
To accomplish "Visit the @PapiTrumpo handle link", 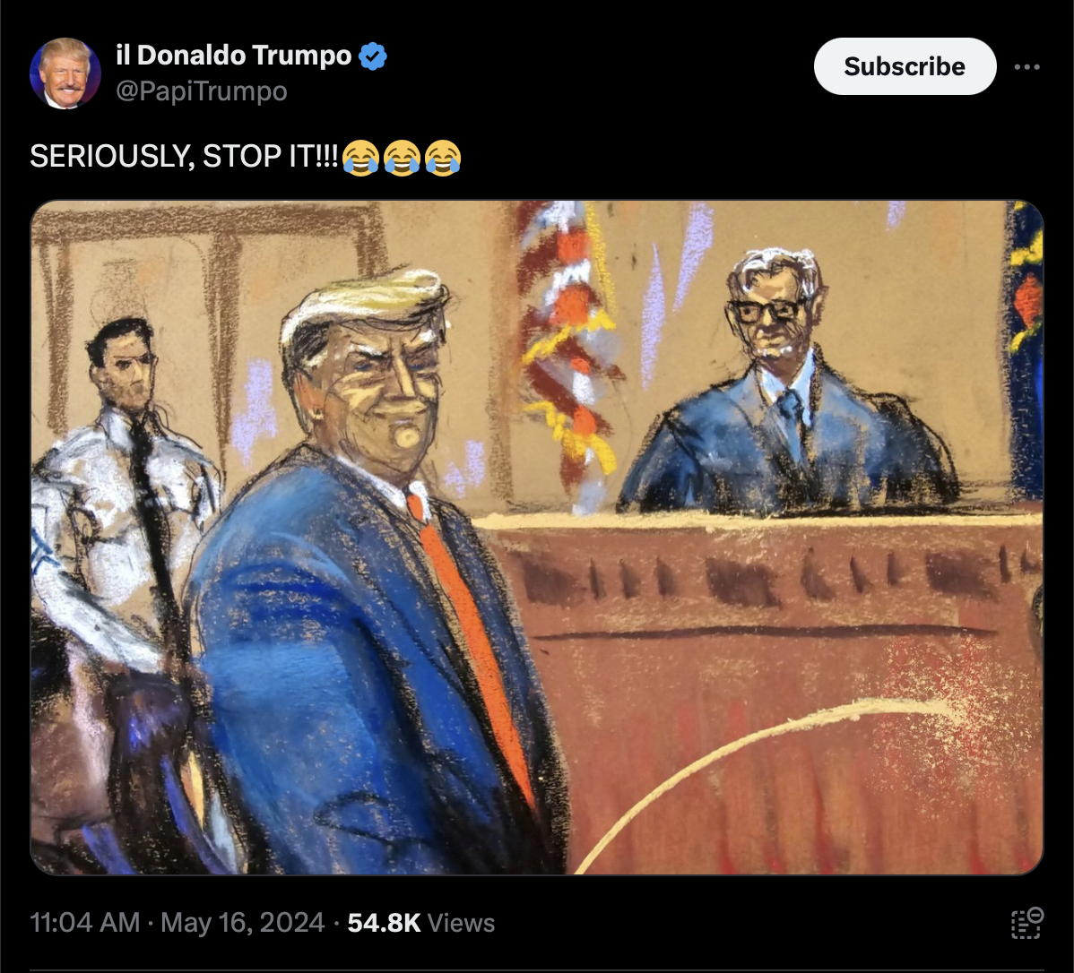I will click(202, 91).
